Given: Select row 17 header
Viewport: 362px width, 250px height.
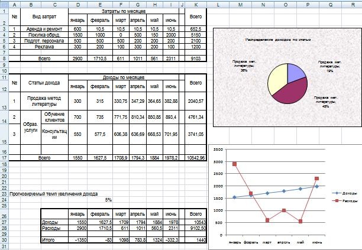Looking at the screenshot, I should coord(4,158).
